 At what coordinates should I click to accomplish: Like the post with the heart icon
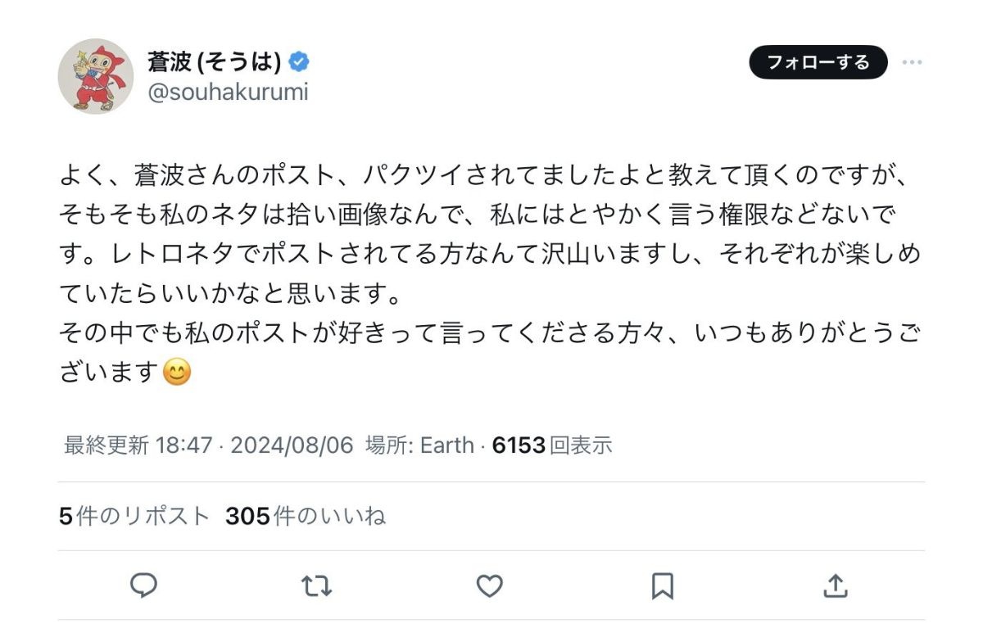click(x=489, y=585)
